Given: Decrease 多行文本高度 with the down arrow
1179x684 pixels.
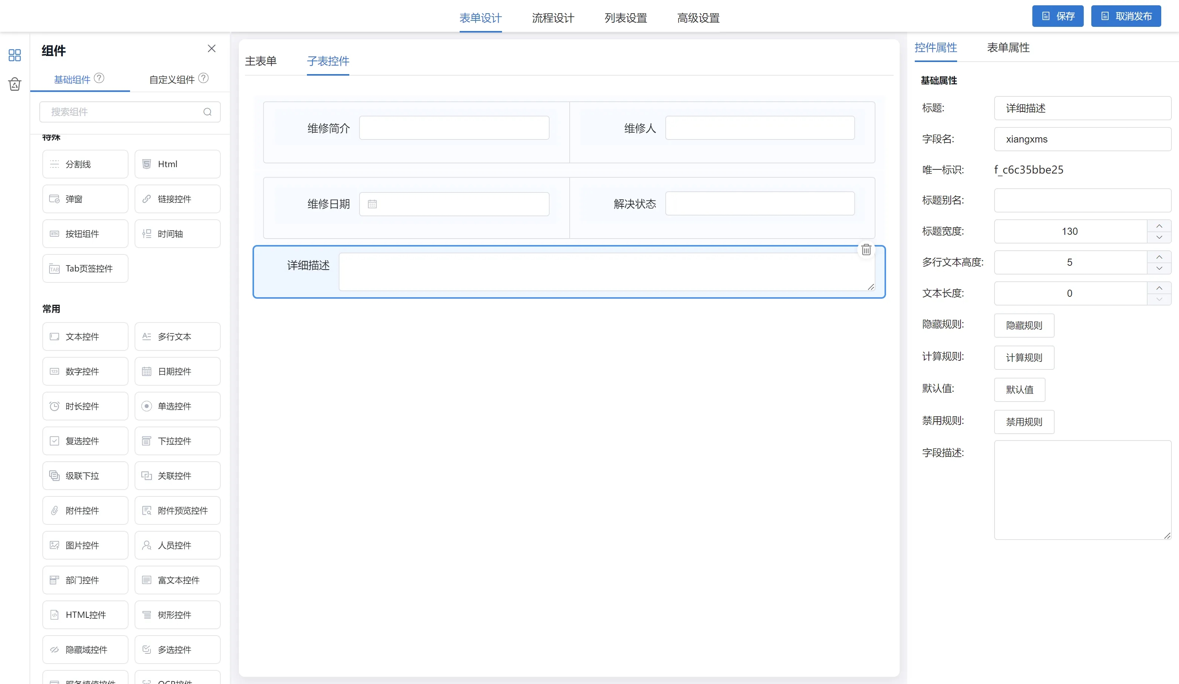Looking at the screenshot, I should (1159, 268).
